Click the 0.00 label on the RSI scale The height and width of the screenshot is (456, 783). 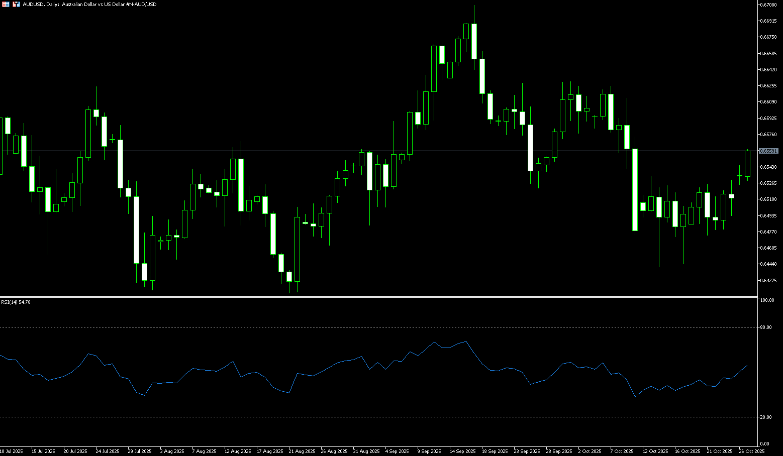pyautogui.click(x=765, y=444)
